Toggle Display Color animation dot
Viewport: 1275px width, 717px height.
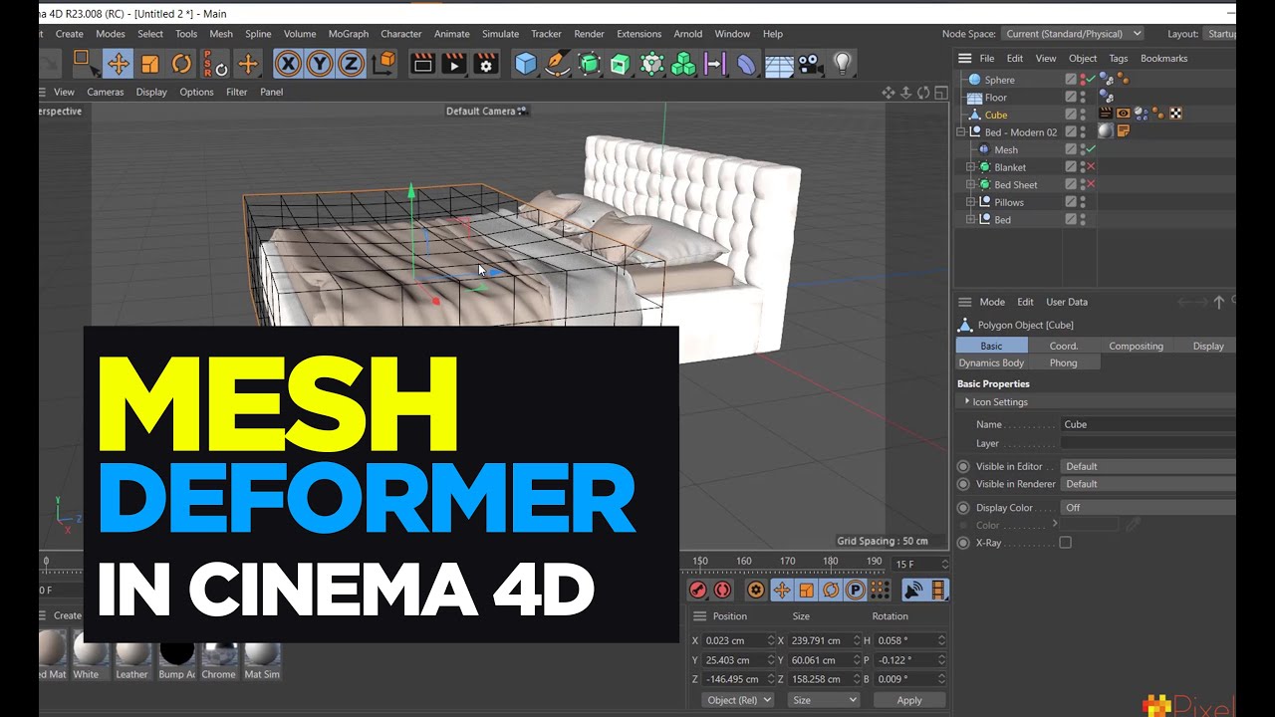963,508
